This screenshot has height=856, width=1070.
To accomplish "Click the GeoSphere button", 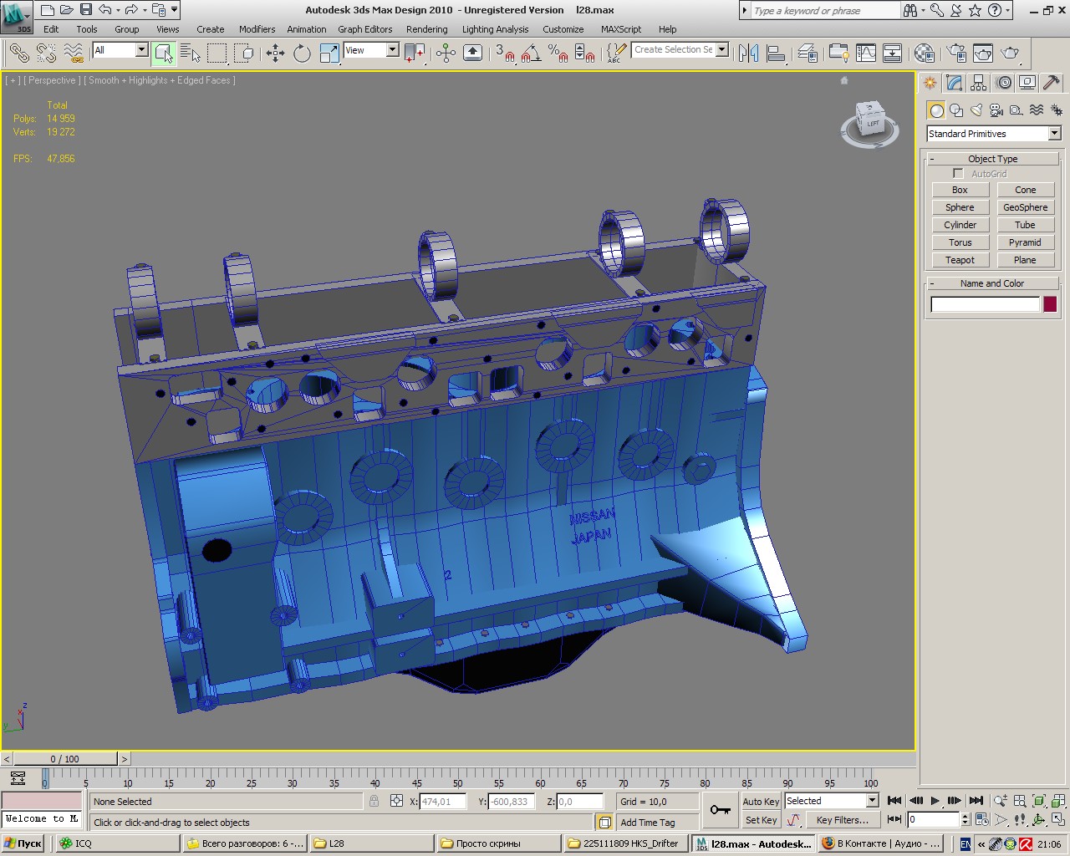I will [1025, 207].
